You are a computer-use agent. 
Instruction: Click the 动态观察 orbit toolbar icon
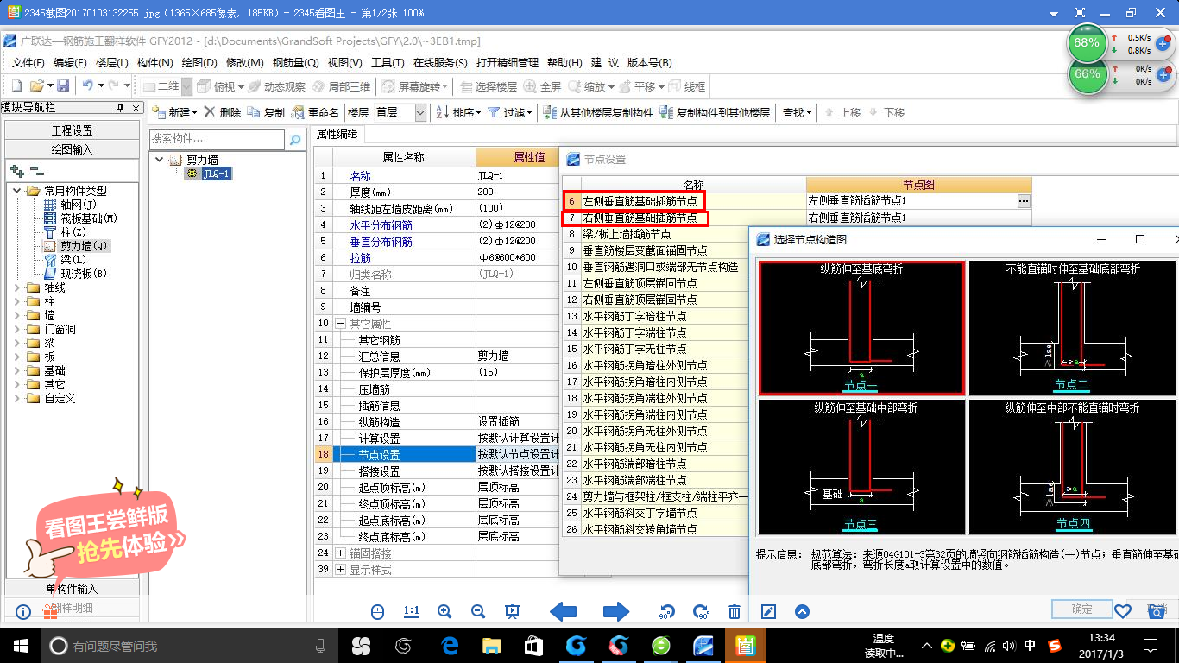click(x=276, y=86)
